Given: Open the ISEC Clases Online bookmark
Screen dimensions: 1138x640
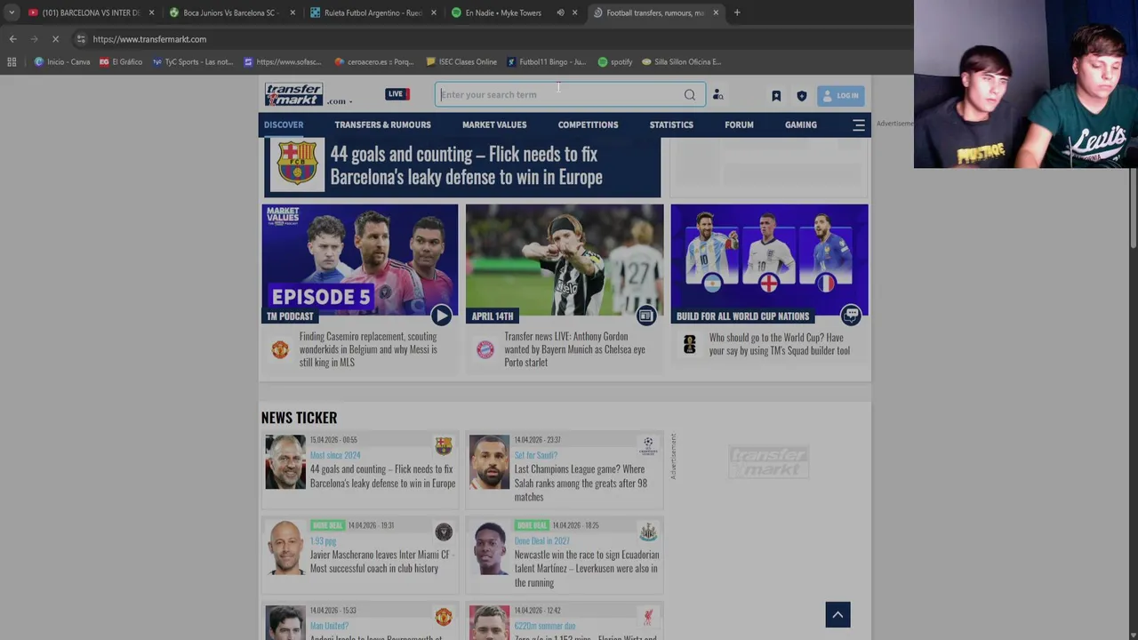Looking at the screenshot, I should pyautogui.click(x=461, y=62).
